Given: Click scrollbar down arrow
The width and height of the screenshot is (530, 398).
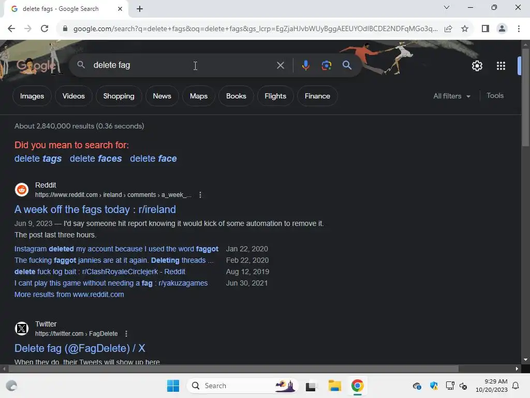Looking at the screenshot, I should pyautogui.click(x=526, y=360).
